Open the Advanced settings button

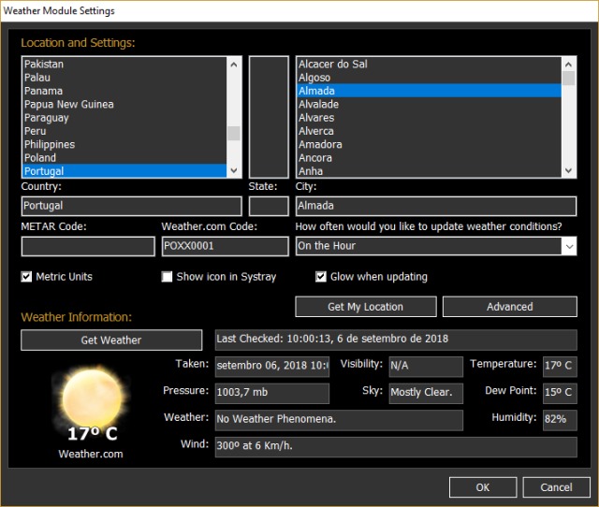pos(509,307)
